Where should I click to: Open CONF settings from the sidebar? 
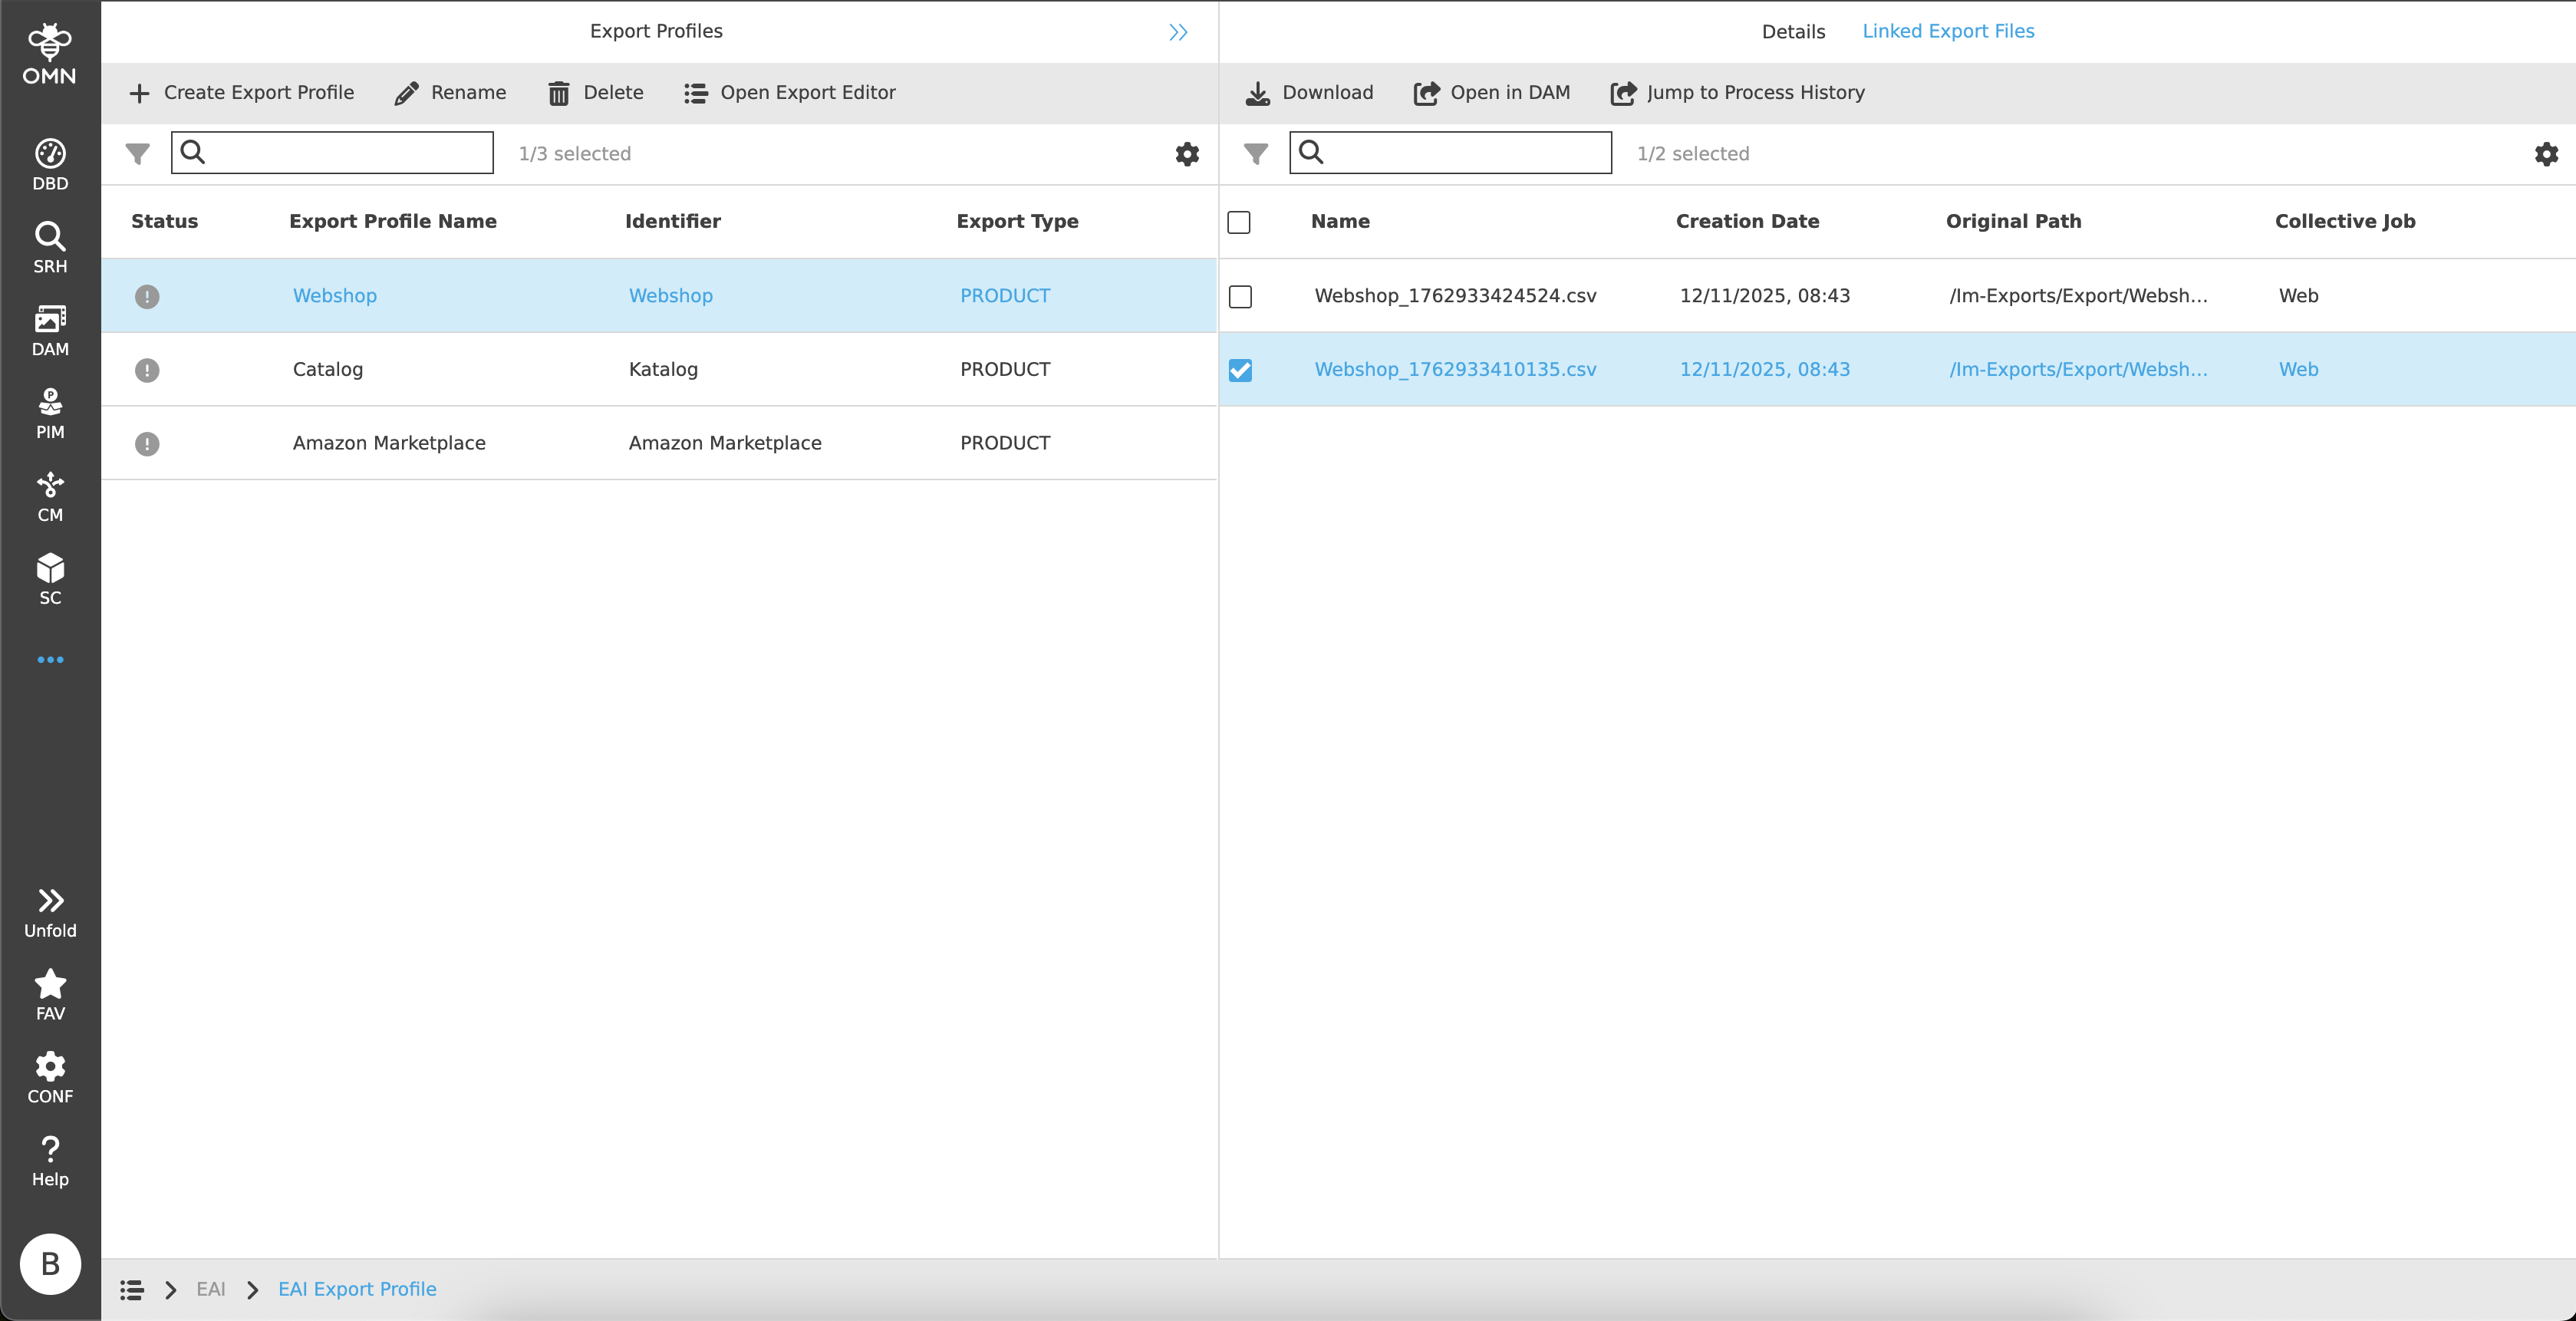(x=49, y=1076)
